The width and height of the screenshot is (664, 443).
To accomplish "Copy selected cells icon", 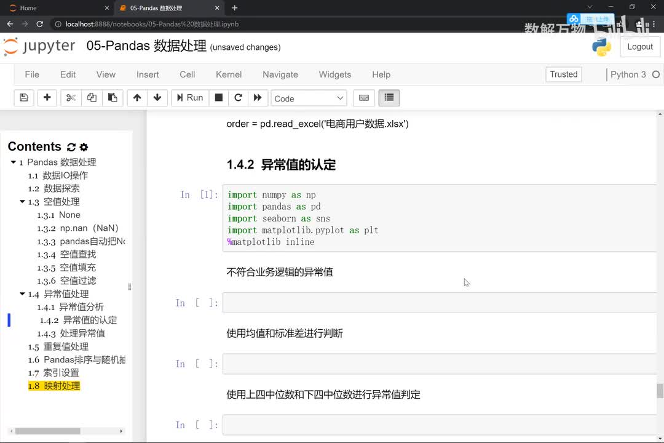I will tap(92, 98).
